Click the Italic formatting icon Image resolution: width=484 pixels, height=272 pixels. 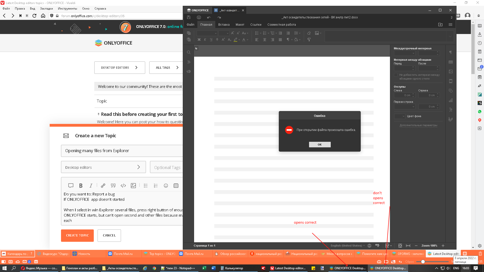[x=91, y=185]
